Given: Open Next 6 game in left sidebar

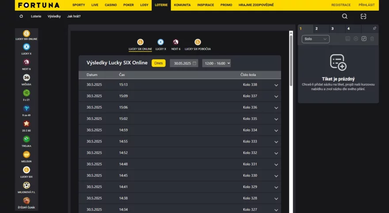Looking at the screenshot, I should (x=26, y=64).
